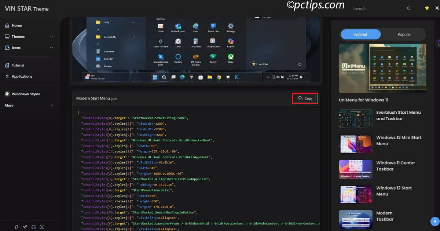Click the Windhawk Styles logo icon
Screen dimensions: 440x231
tap(7, 94)
